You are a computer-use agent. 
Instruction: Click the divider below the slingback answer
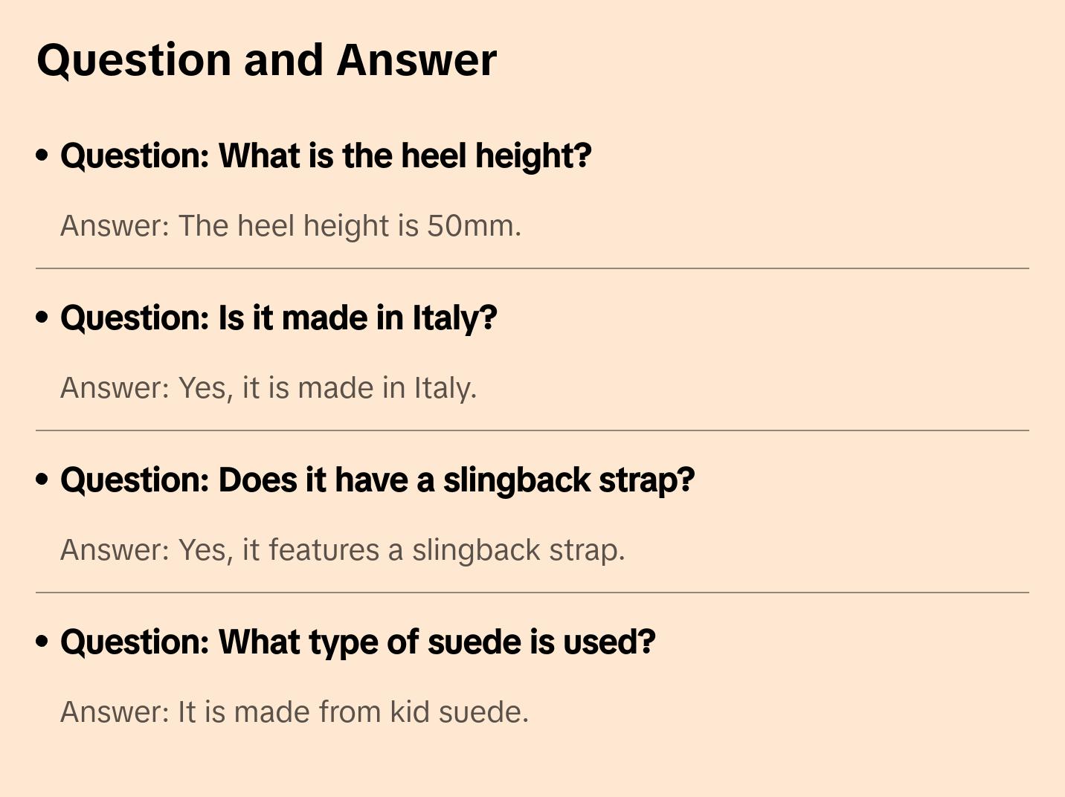click(x=532, y=593)
